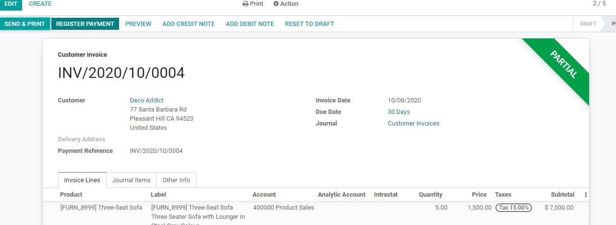Add a debit note
The width and height of the screenshot is (616, 225).
click(250, 24)
